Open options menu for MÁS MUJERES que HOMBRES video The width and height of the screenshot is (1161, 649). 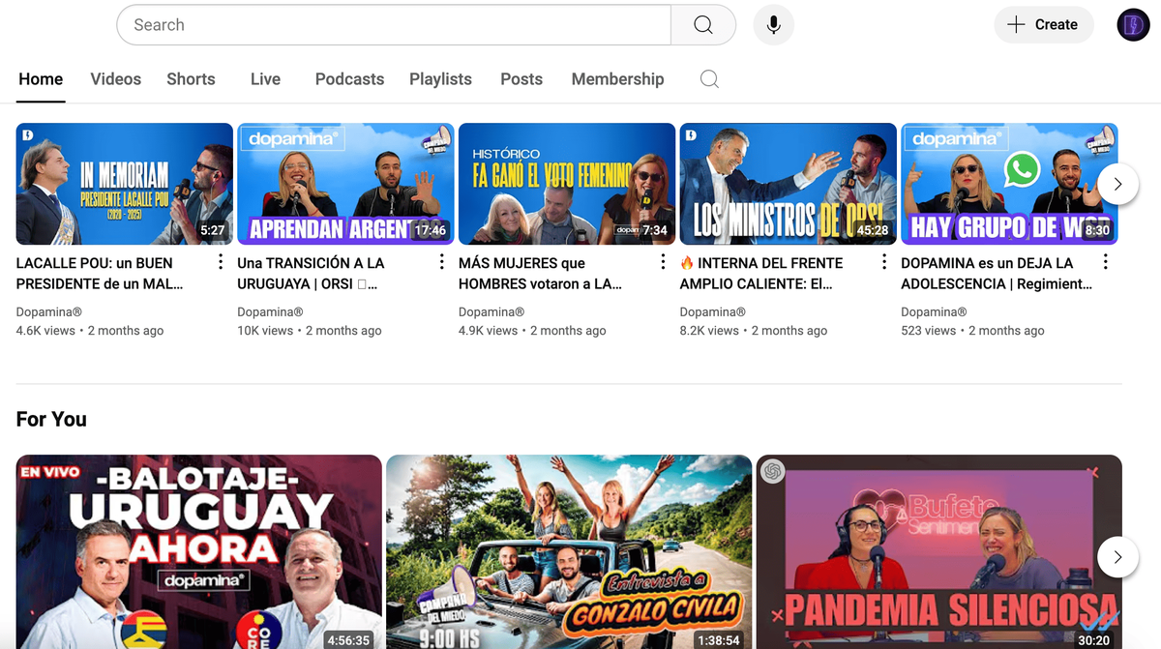663,262
